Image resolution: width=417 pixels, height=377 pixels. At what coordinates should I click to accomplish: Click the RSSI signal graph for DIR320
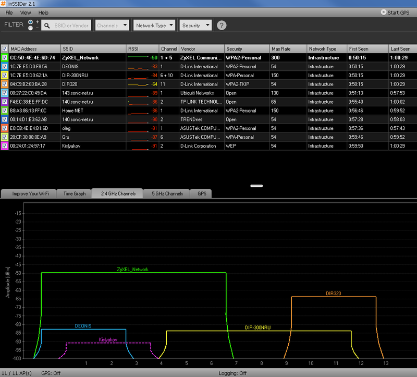(x=138, y=84)
